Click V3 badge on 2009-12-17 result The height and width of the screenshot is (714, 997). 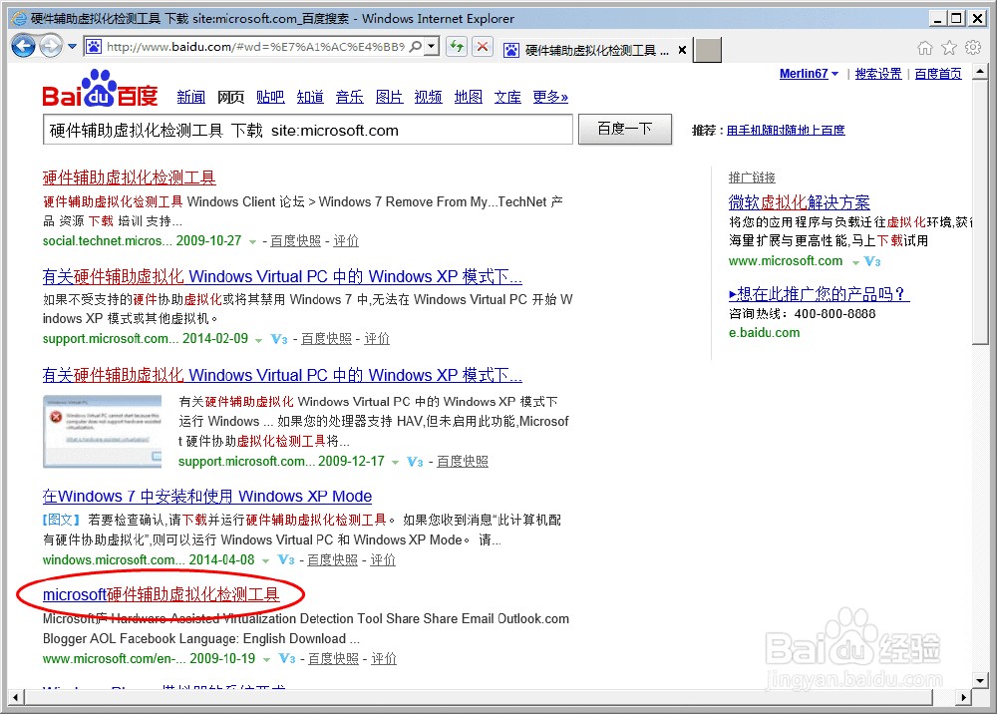(415, 462)
